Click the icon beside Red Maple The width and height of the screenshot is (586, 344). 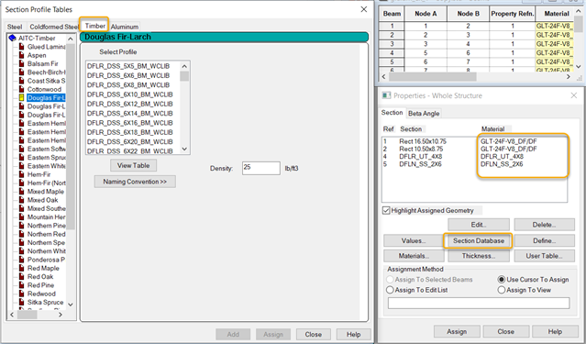[x=22, y=268]
